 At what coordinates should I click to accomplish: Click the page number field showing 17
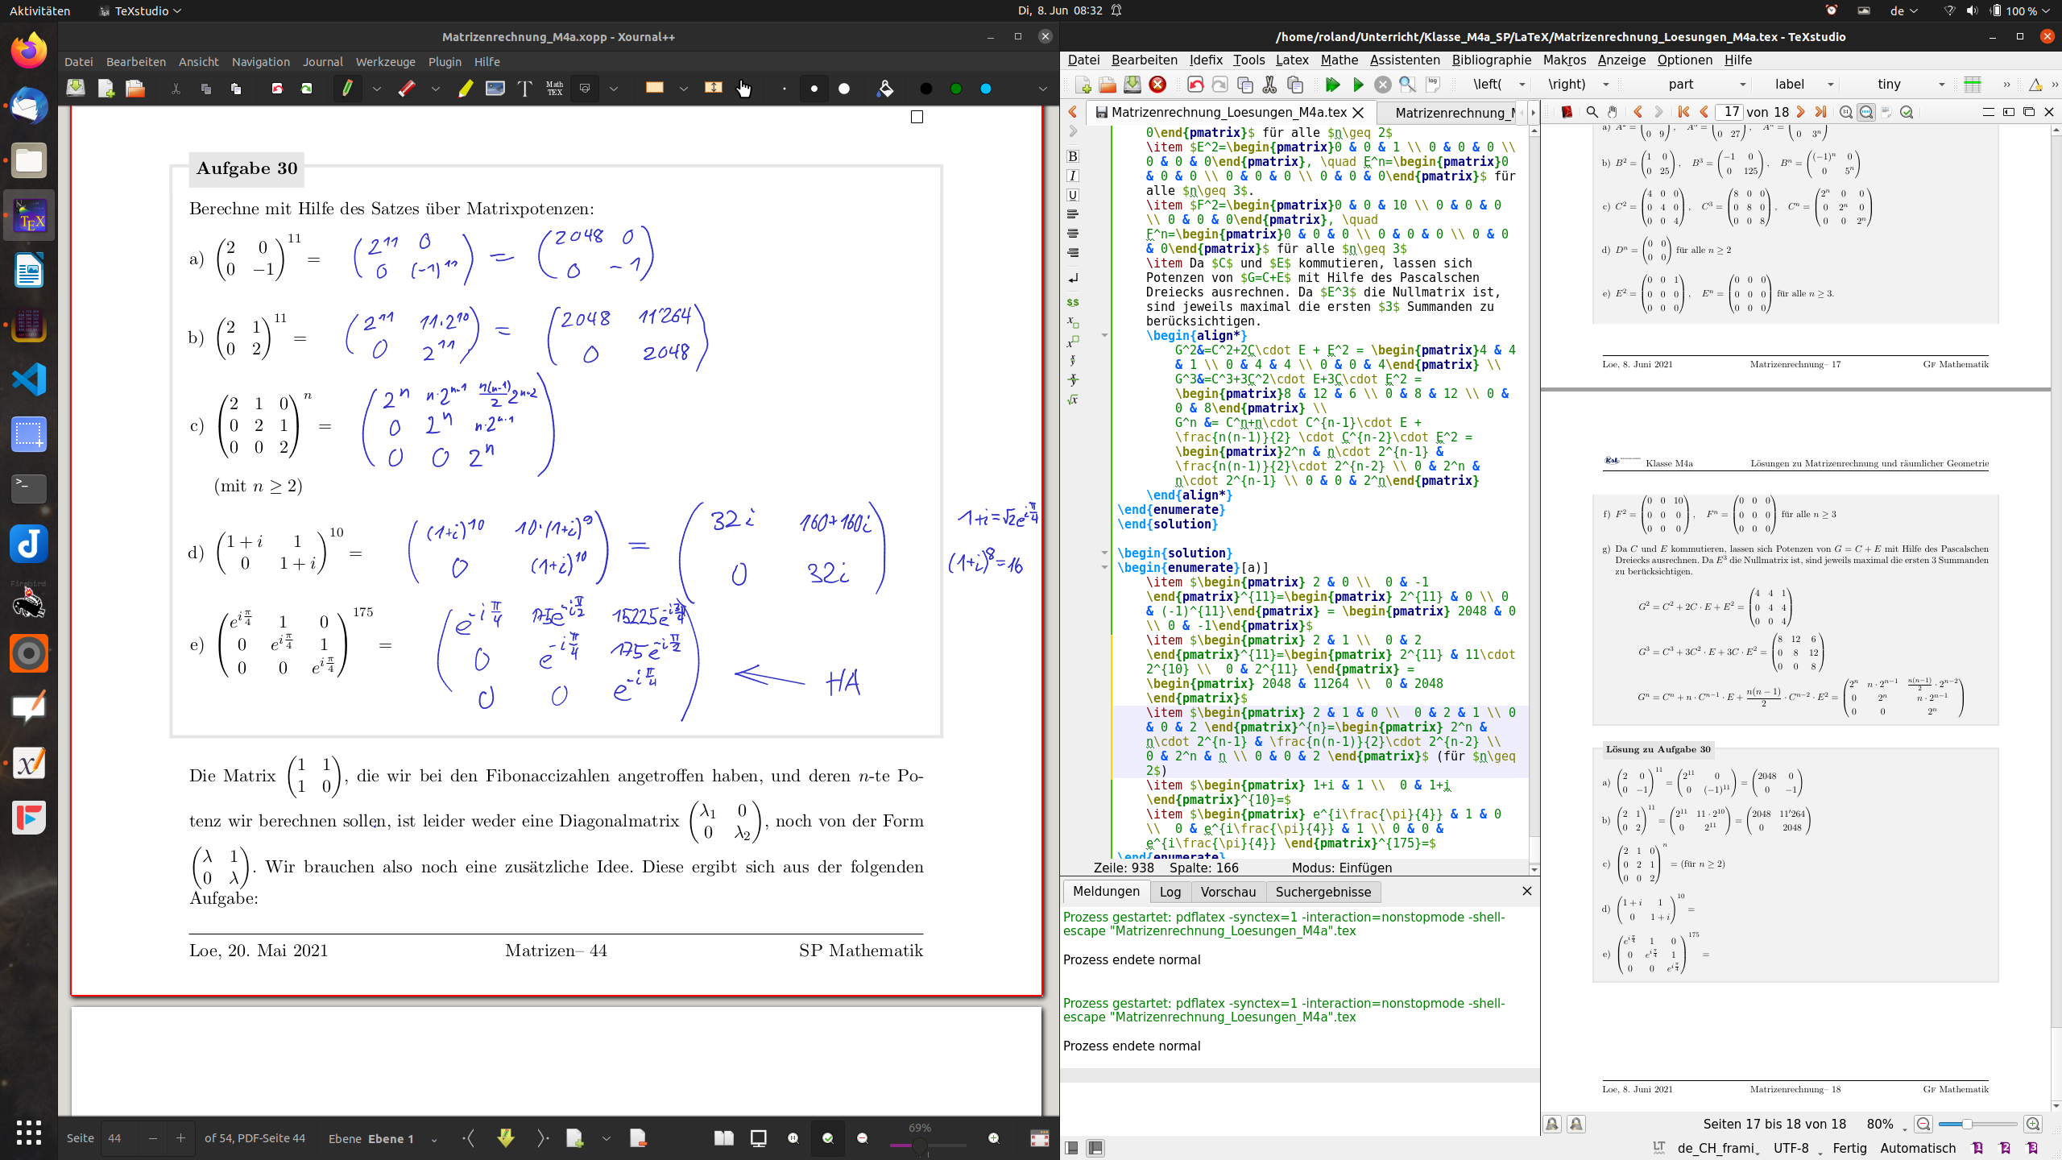[x=1729, y=113]
